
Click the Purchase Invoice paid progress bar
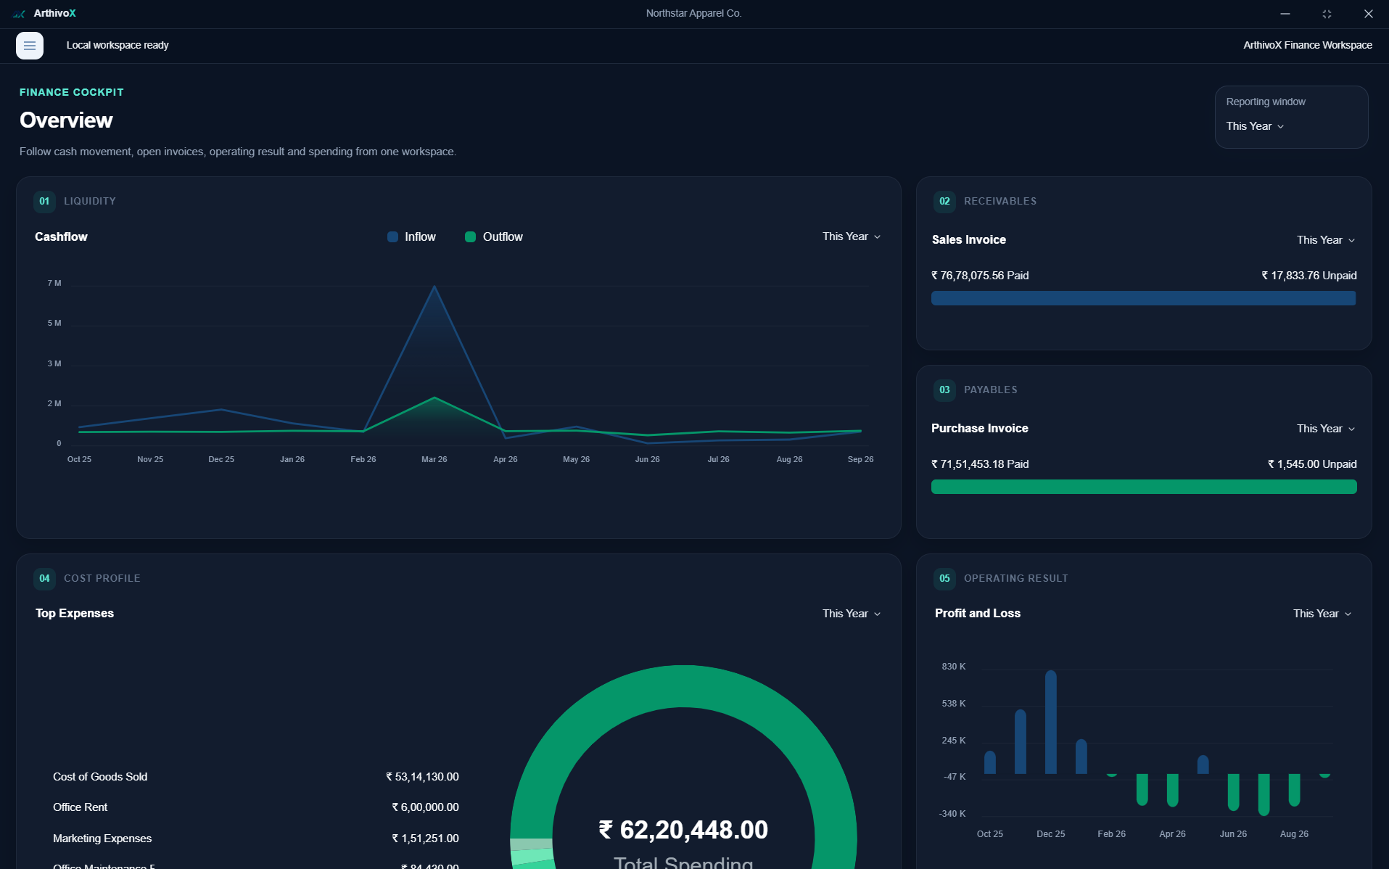point(1144,487)
